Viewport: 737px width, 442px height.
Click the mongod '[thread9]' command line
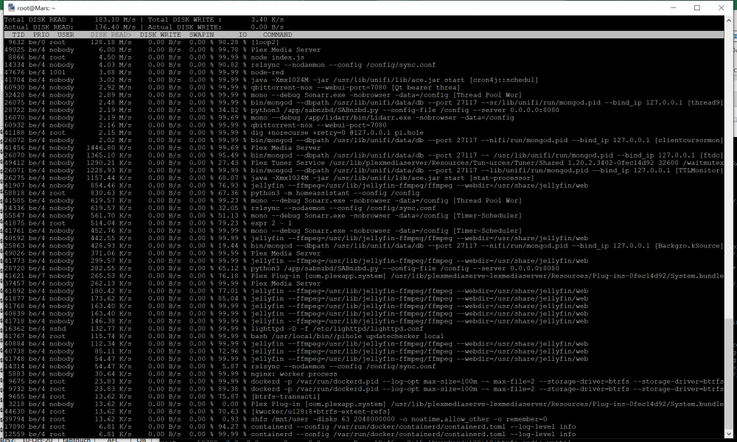coord(487,102)
